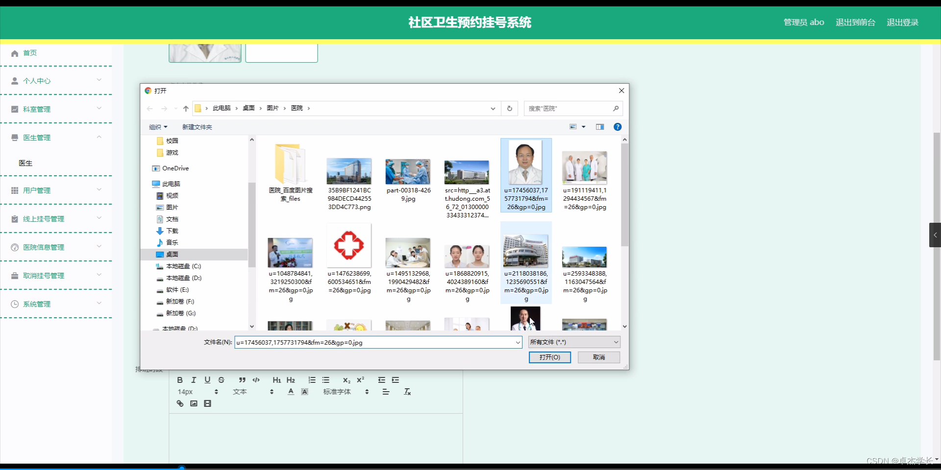Click the insert video icon in the editor
Screen dimensions: 941x470
[x=207, y=403]
